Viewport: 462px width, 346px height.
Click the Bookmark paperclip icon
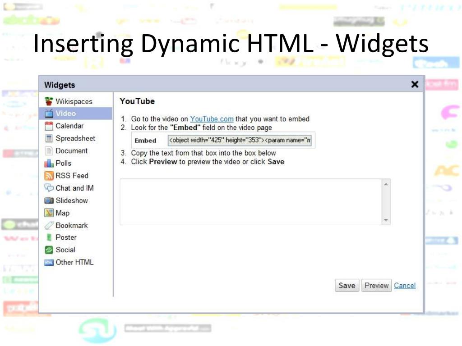49,225
